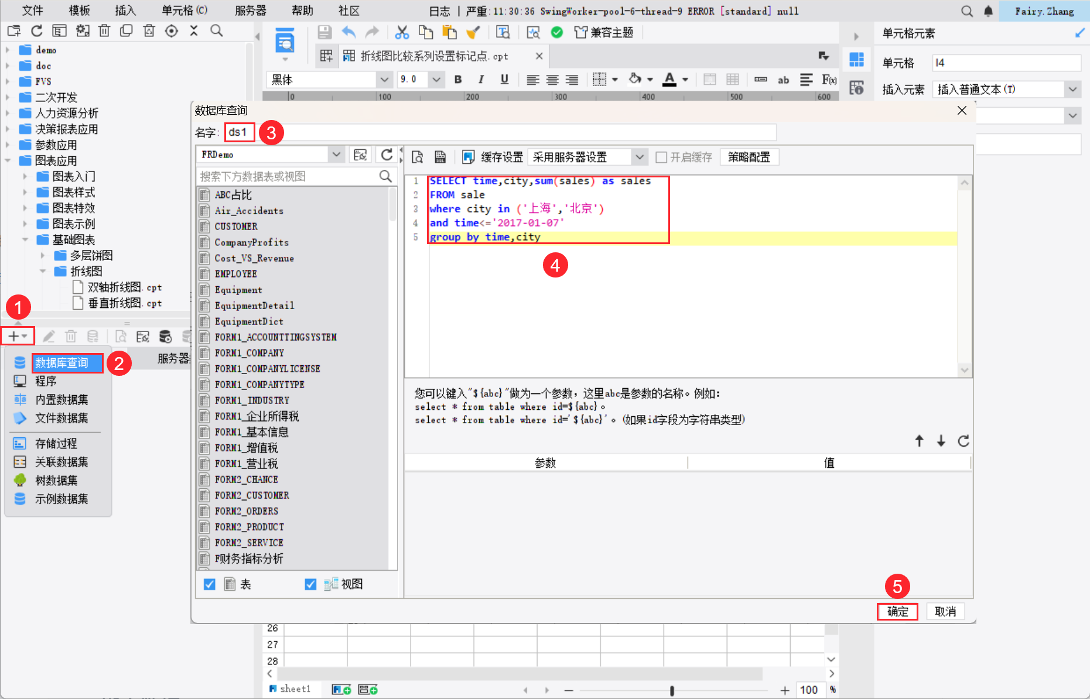Click the scissors Cut icon
The width and height of the screenshot is (1090, 699).
402,32
